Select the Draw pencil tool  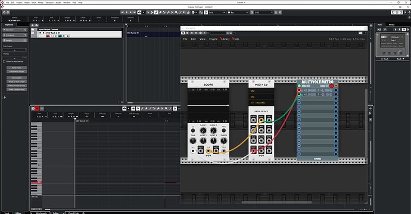155,12
